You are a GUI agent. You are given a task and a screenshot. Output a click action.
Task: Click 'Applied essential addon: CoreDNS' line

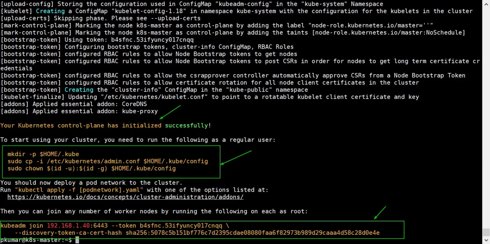(74, 104)
